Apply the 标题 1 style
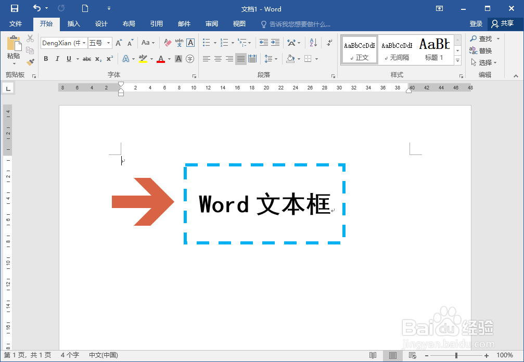 point(434,49)
